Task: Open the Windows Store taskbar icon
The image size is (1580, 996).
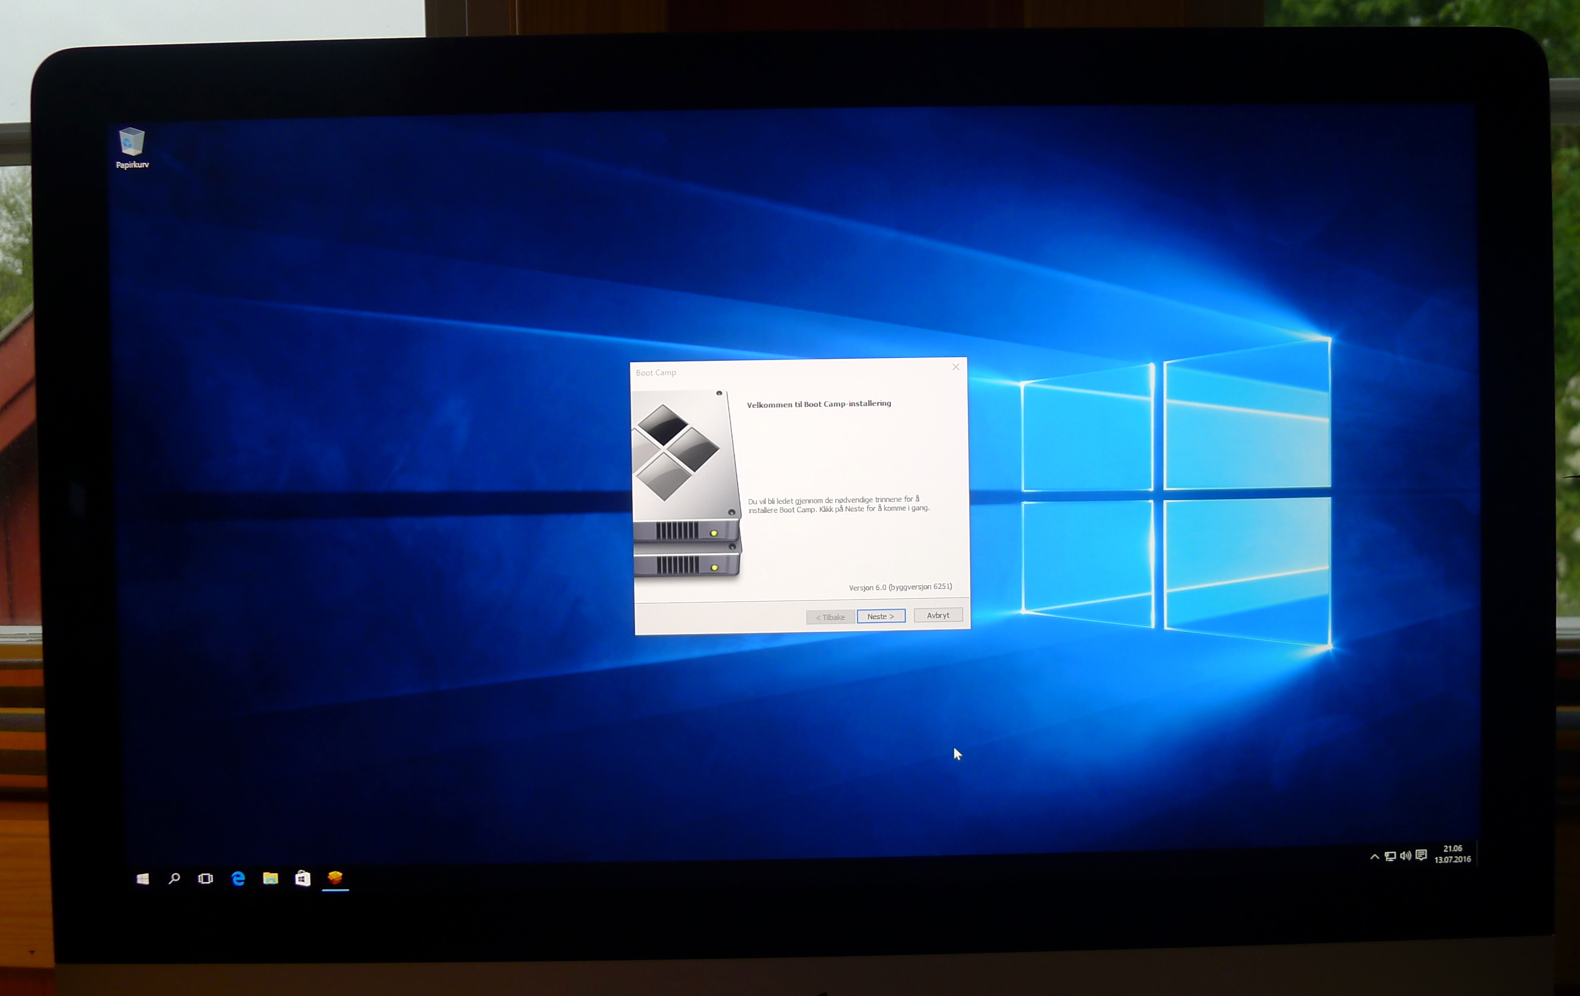Action: point(303,878)
